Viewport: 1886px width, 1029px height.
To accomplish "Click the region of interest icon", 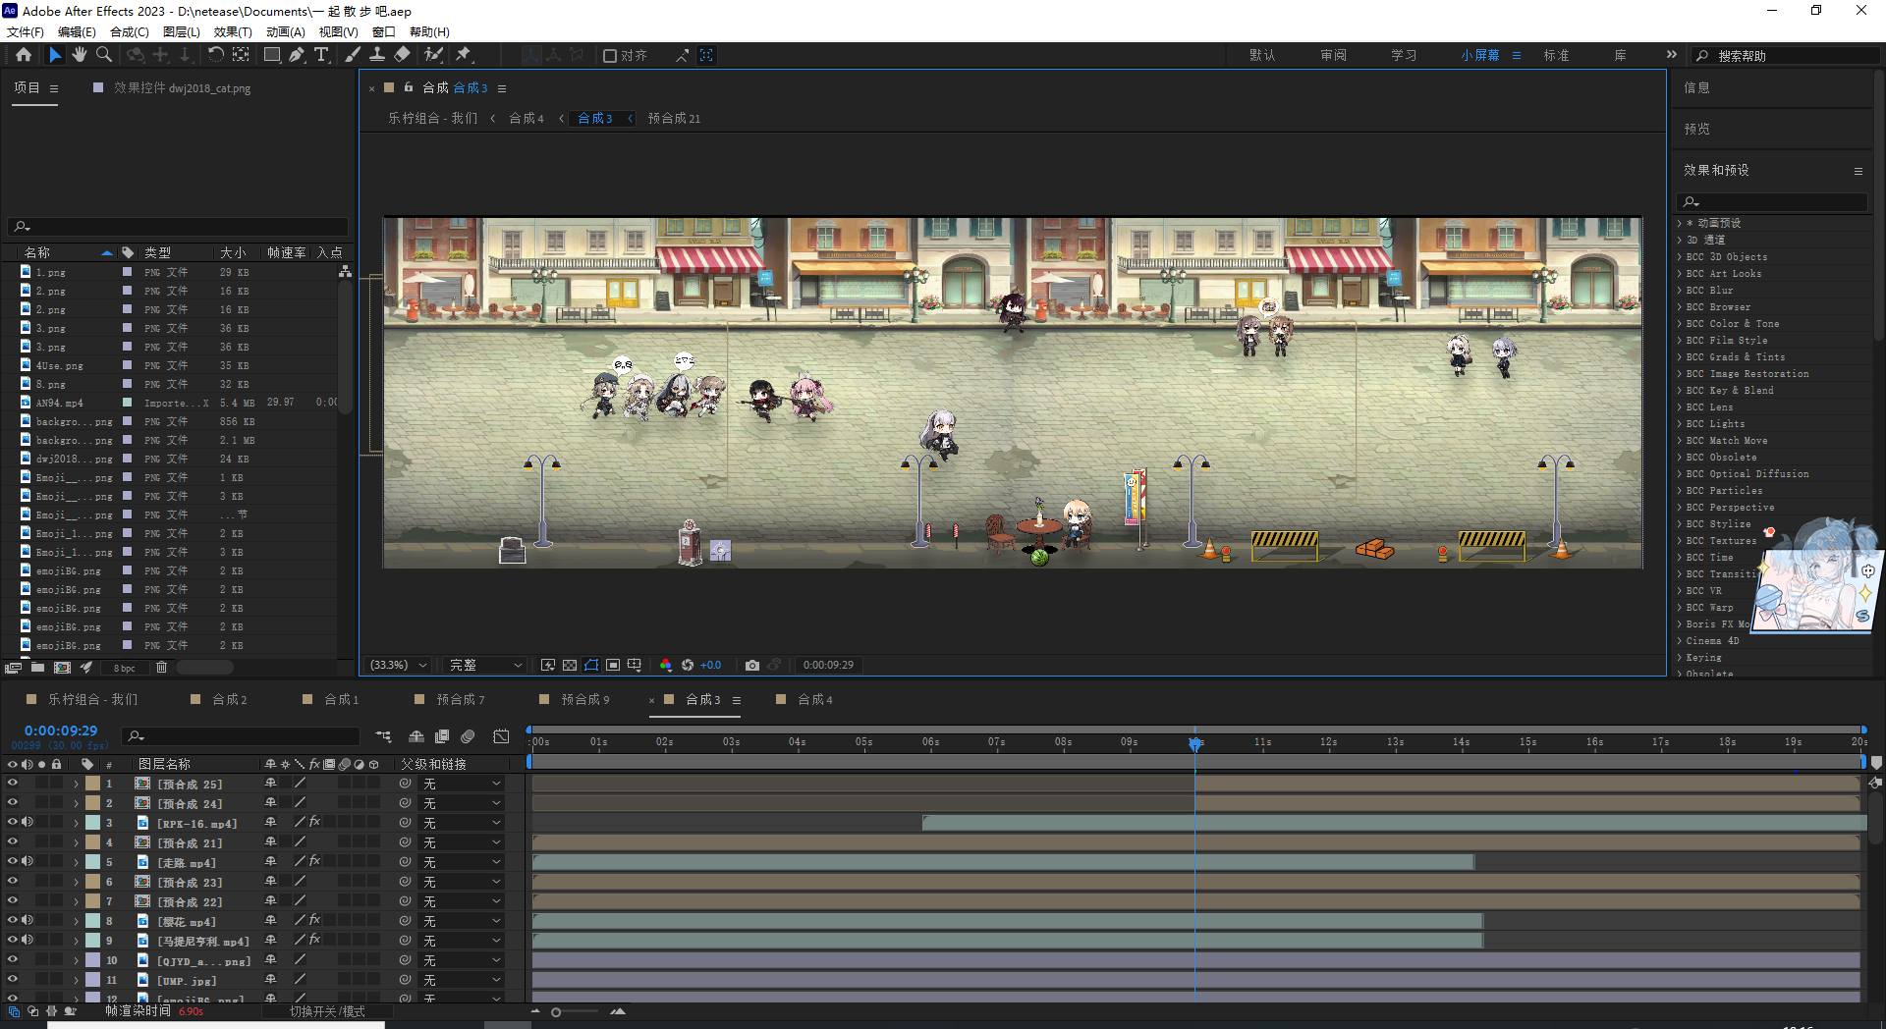I will point(613,665).
